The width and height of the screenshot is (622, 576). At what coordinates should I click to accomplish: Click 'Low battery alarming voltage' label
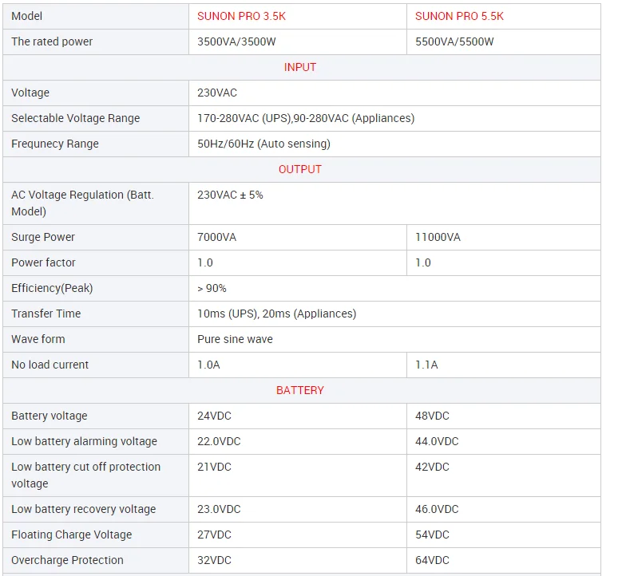pyautogui.click(x=84, y=441)
